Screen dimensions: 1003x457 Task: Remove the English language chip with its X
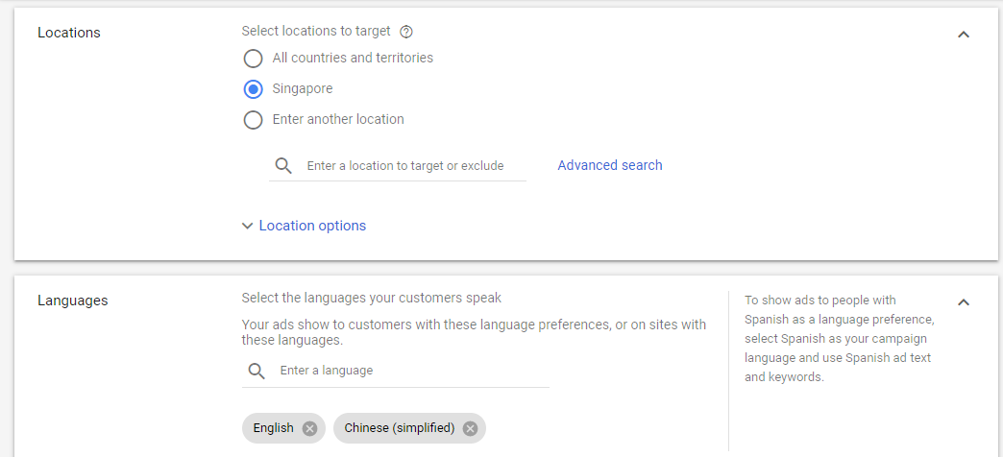tap(309, 428)
